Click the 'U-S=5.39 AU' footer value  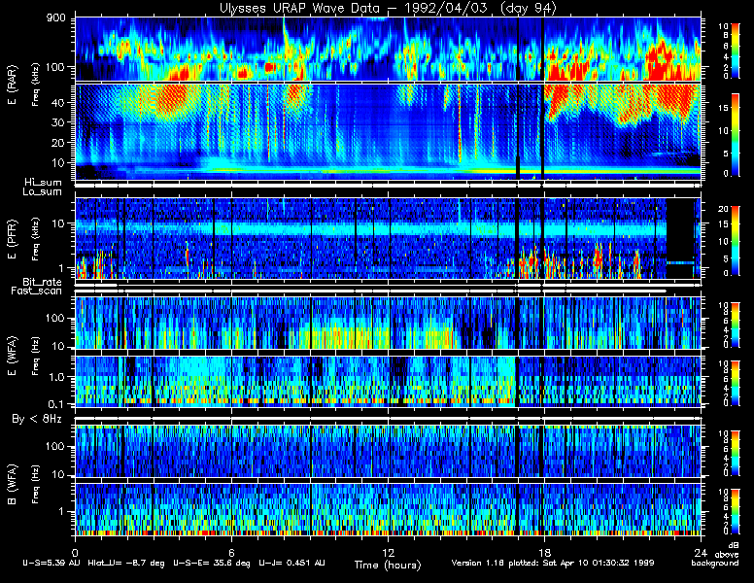pyautogui.click(x=51, y=563)
